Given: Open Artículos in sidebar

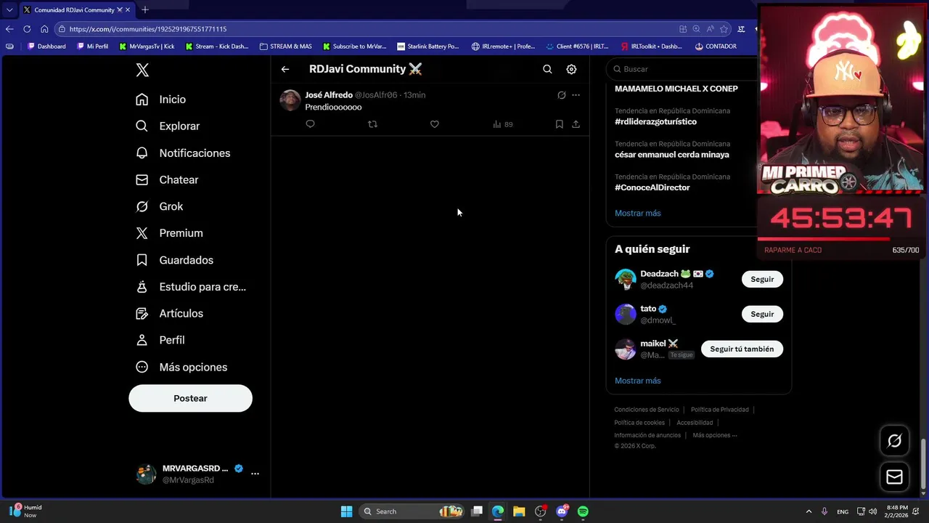Looking at the screenshot, I should point(169,314).
